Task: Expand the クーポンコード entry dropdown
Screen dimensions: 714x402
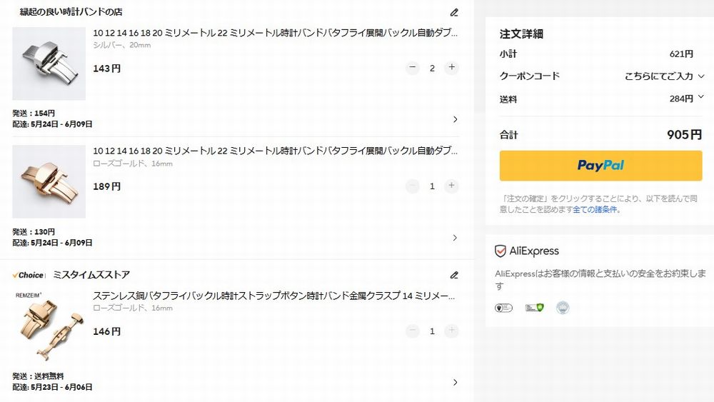Action: pyautogui.click(x=700, y=76)
